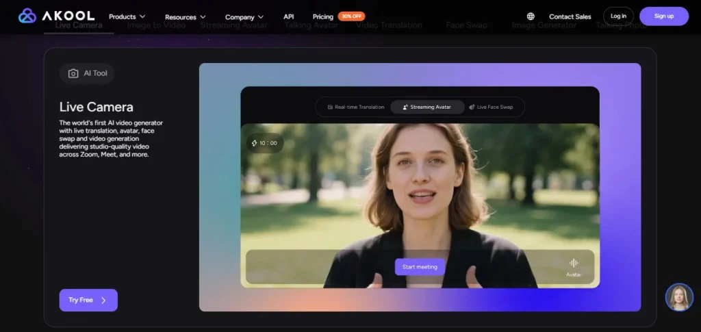
Task: Expand the Products dropdown menu
Action: (x=127, y=16)
